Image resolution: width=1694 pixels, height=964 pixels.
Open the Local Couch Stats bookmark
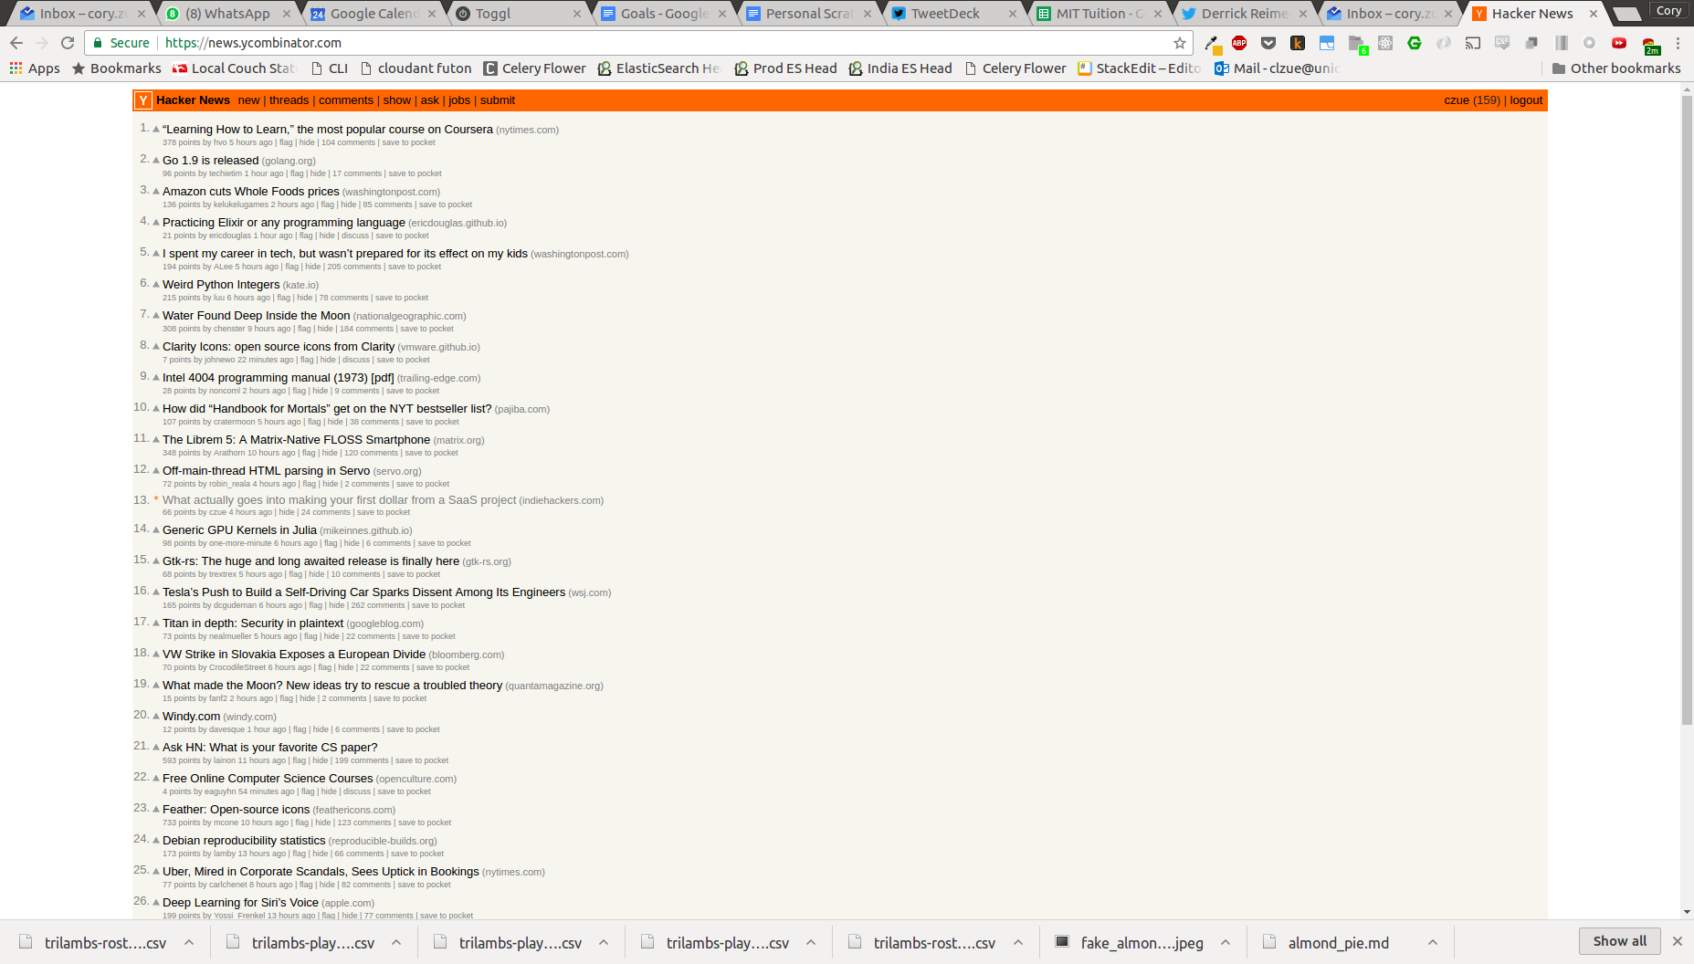point(234,68)
